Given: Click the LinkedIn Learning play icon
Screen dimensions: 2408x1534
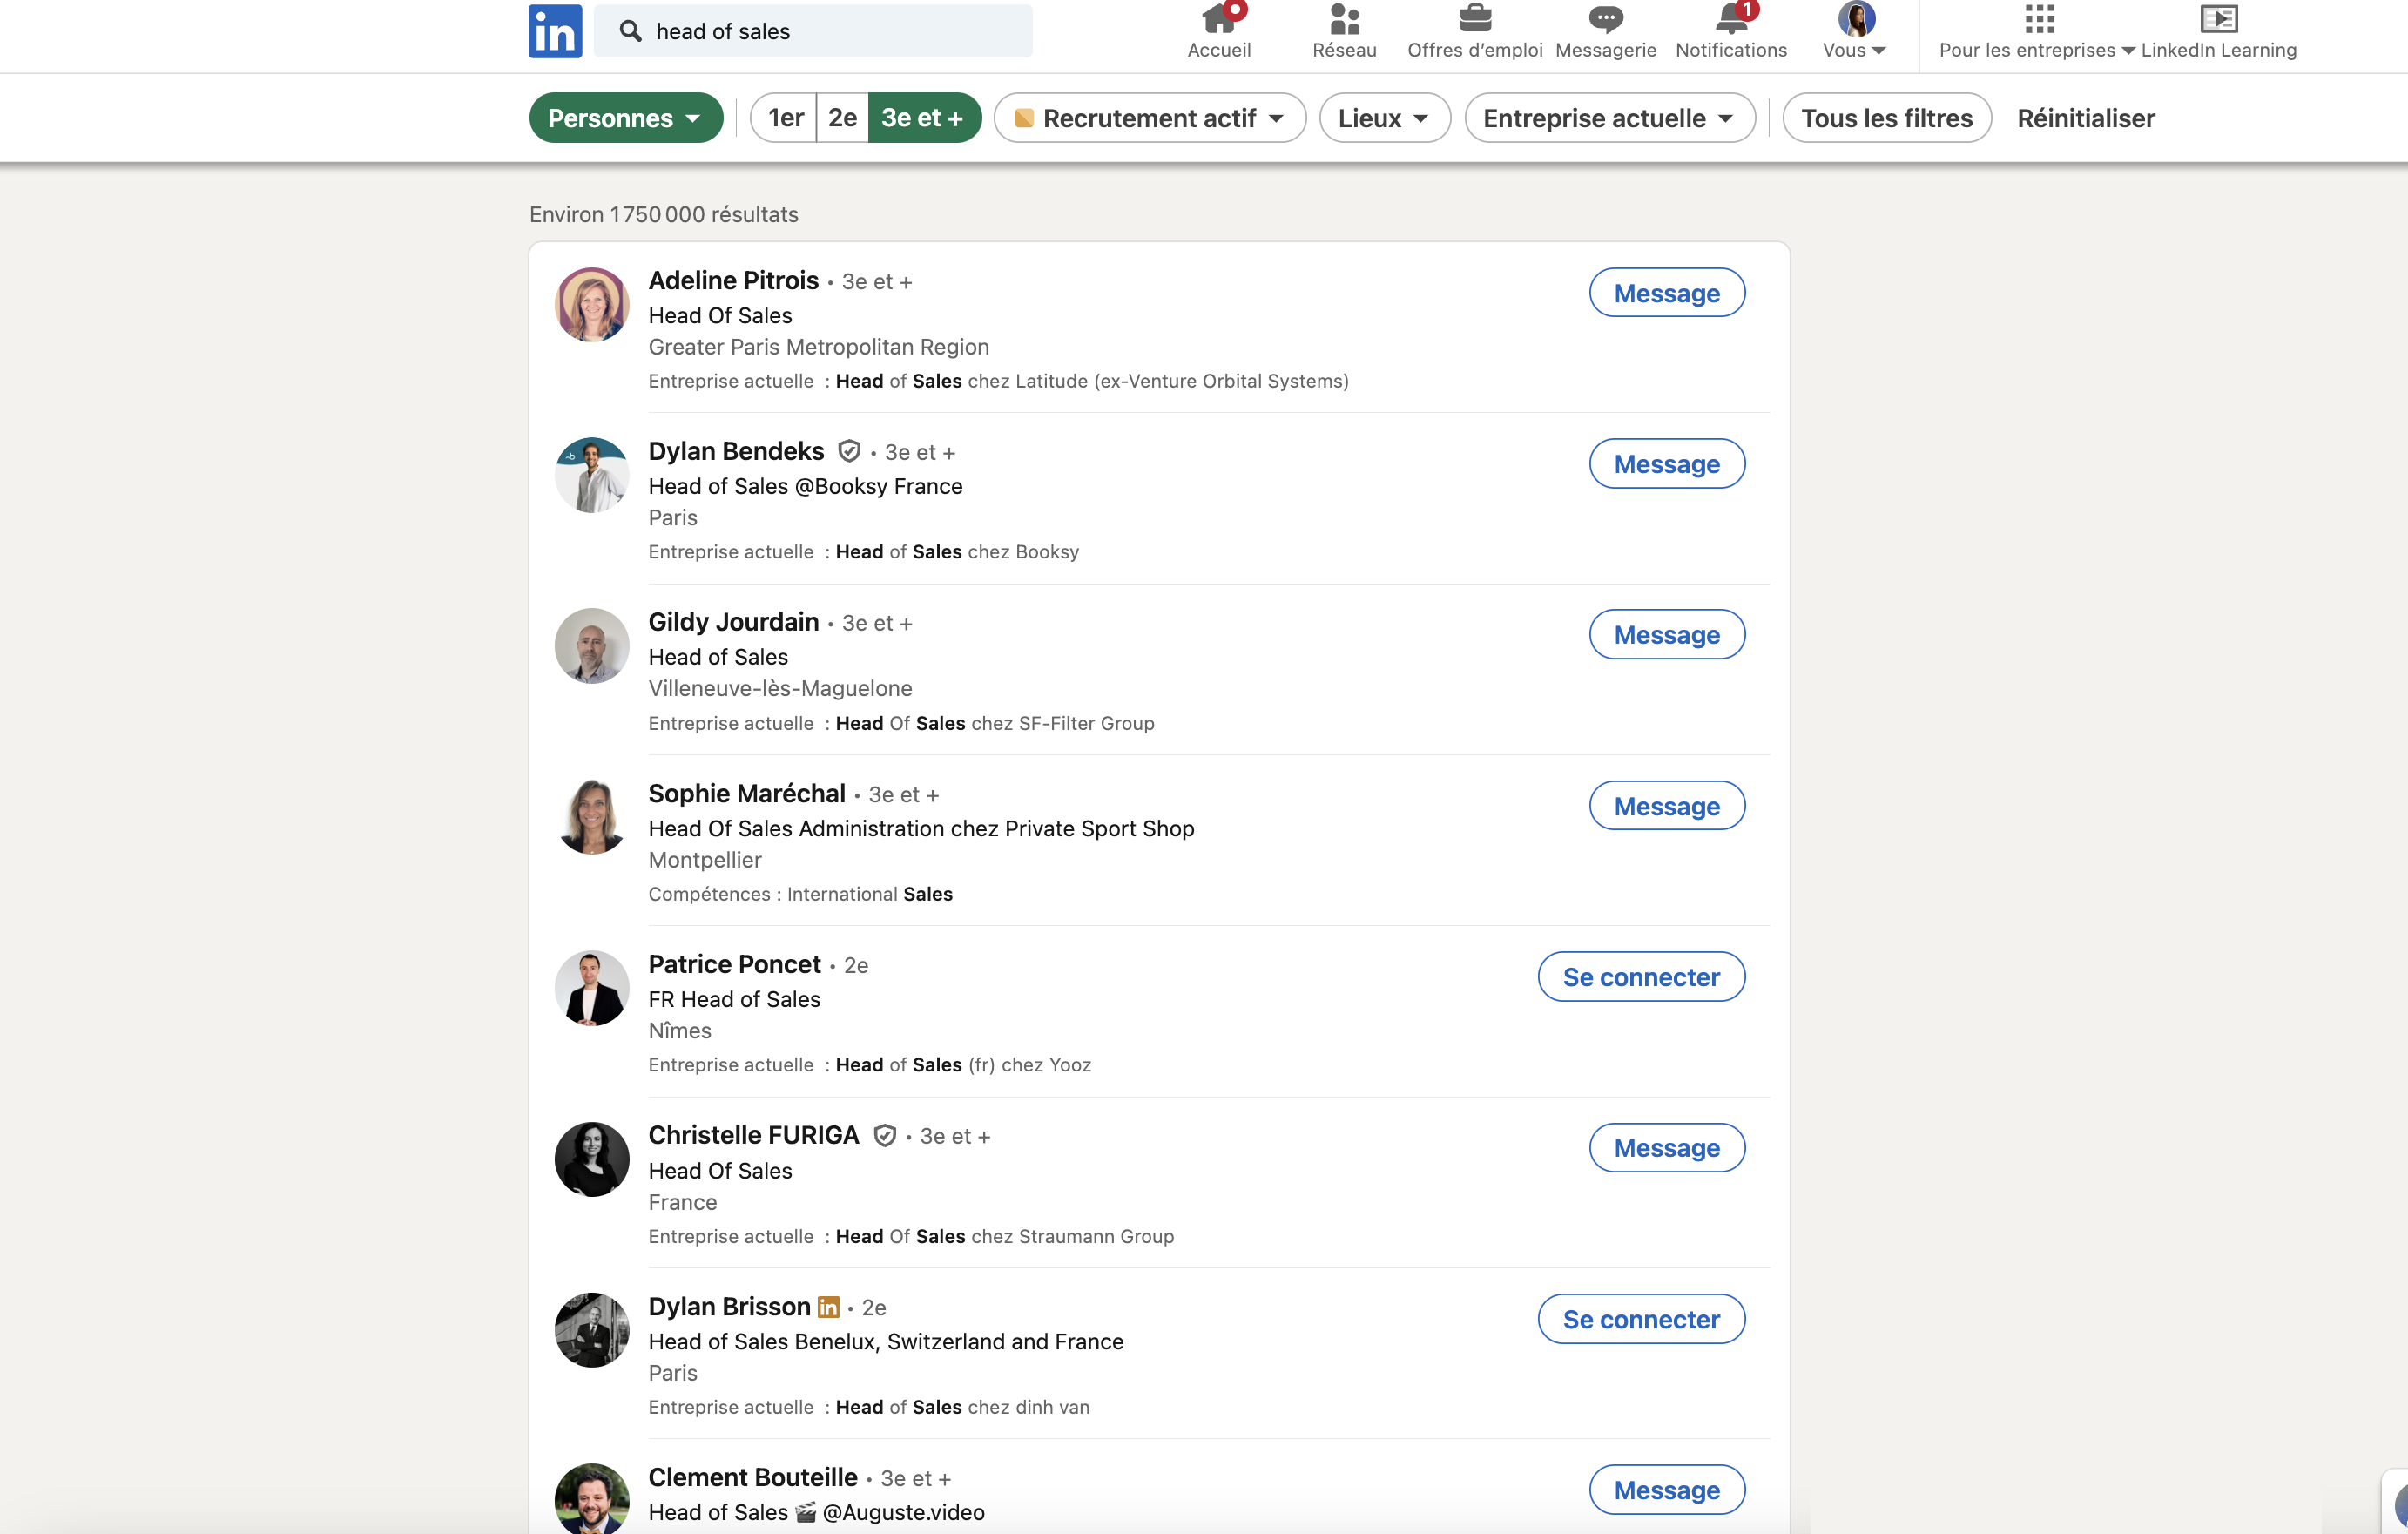Looking at the screenshot, I should 2218,19.
